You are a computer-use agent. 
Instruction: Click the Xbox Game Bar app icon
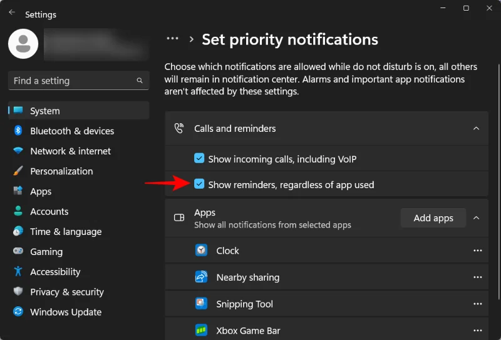click(201, 330)
